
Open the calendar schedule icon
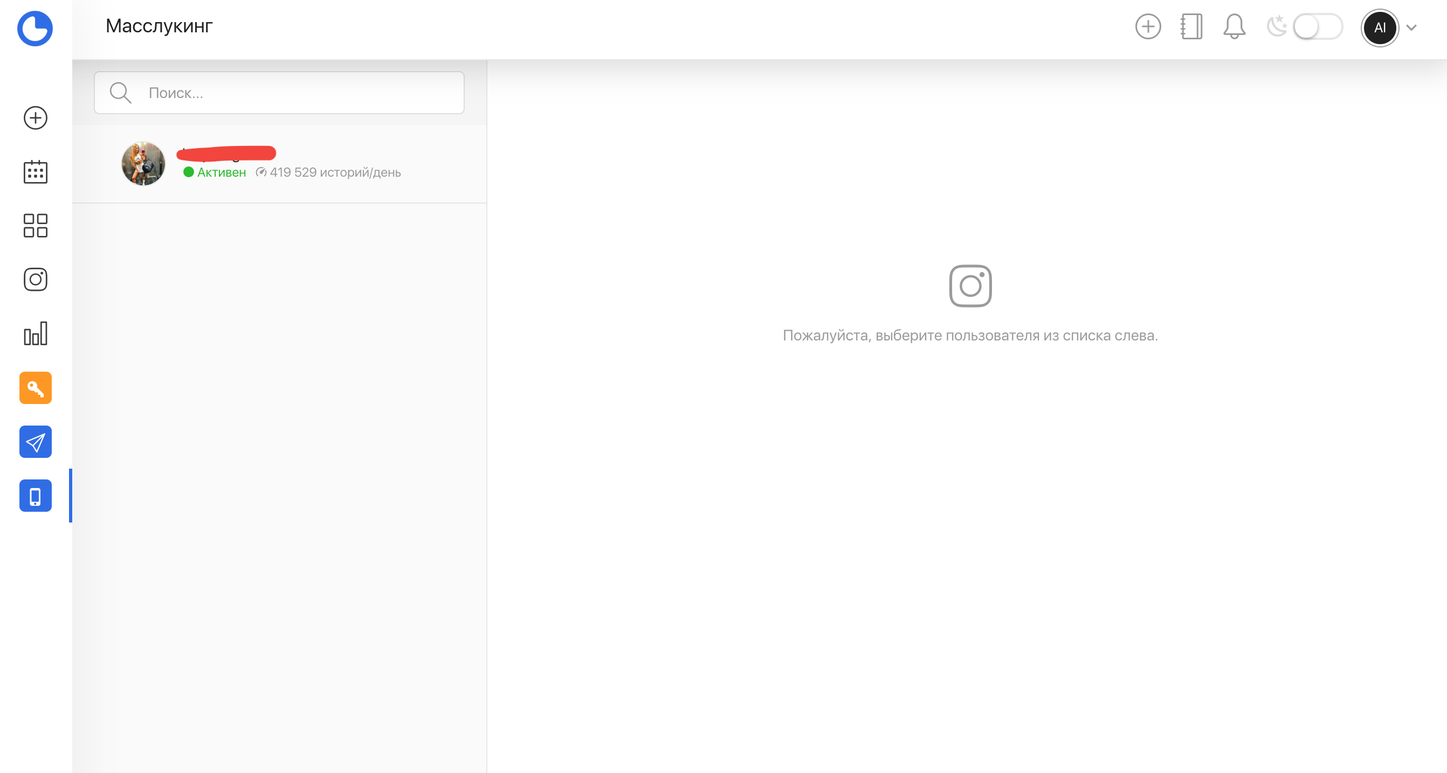(x=36, y=172)
